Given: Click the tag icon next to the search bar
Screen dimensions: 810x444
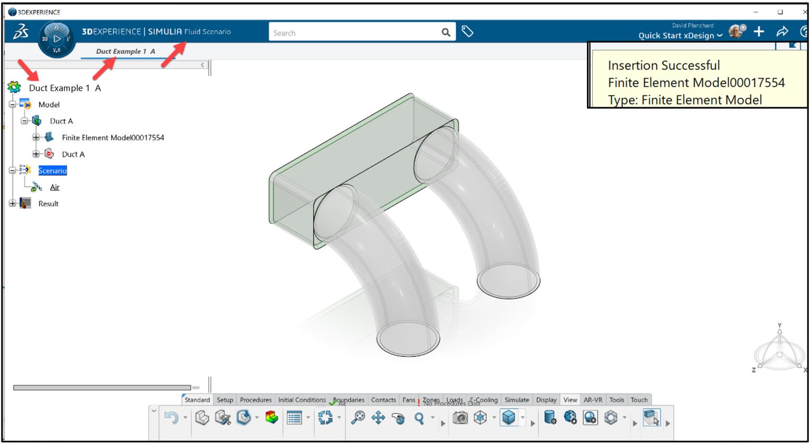Looking at the screenshot, I should [x=467, y=31].
